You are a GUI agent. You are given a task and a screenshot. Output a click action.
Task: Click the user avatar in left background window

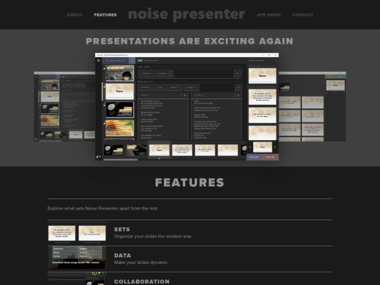36,139
